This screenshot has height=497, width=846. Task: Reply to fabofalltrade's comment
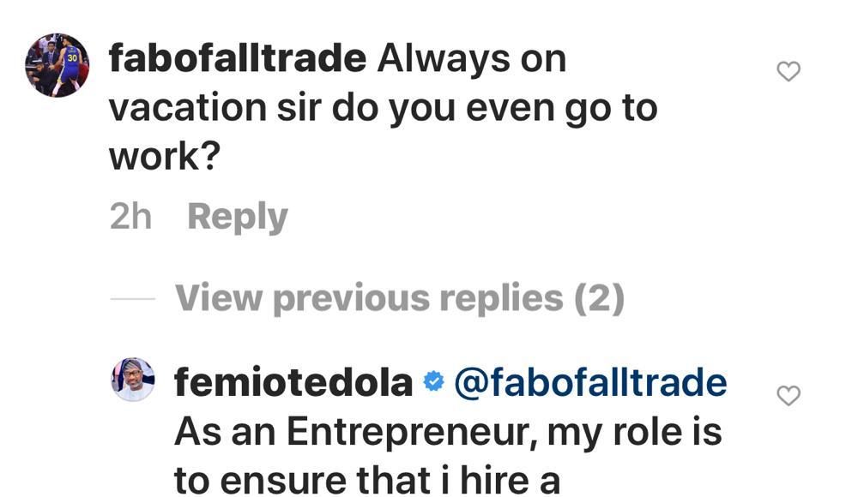coord(237,217)
